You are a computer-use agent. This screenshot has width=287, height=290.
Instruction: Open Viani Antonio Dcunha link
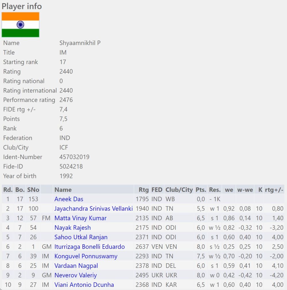tap(84, 285)
